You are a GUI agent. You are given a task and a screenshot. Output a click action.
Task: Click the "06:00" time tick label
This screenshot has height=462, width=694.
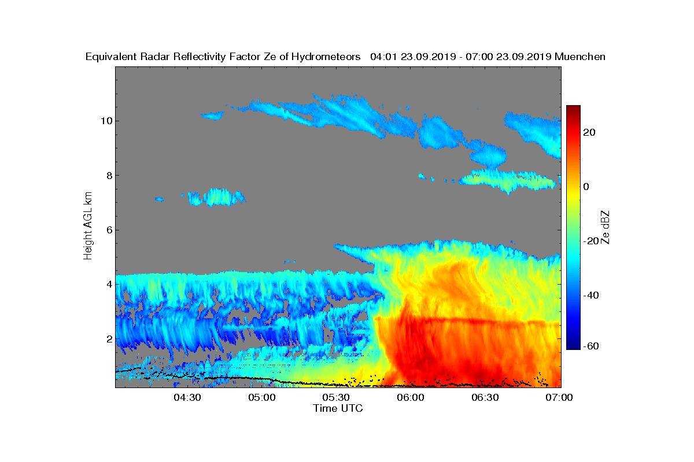click(411, 397)
